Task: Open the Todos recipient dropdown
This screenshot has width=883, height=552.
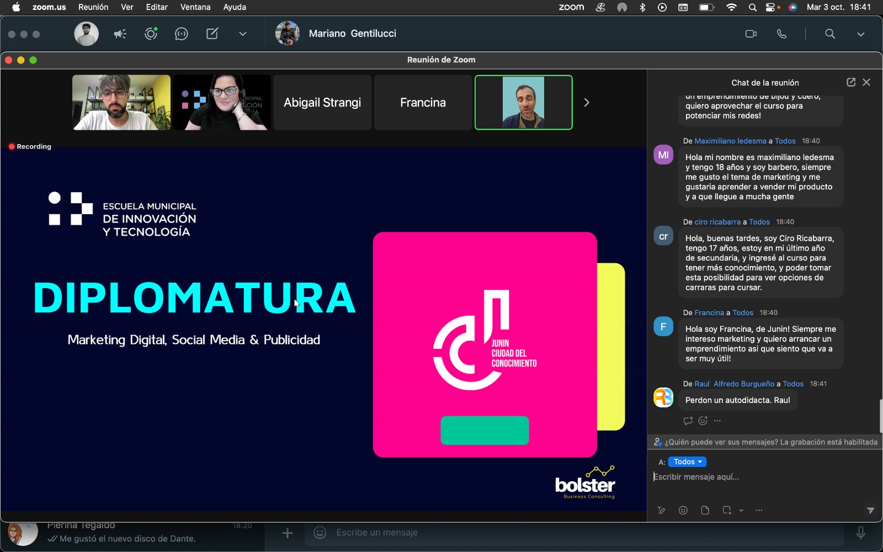Action: 687,462
